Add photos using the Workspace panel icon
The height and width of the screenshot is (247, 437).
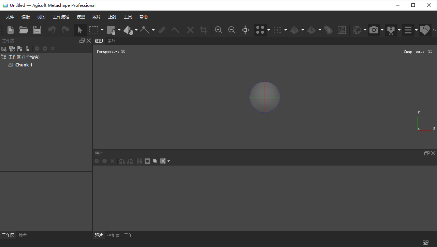pyautogui.click(x=12, y=48)
